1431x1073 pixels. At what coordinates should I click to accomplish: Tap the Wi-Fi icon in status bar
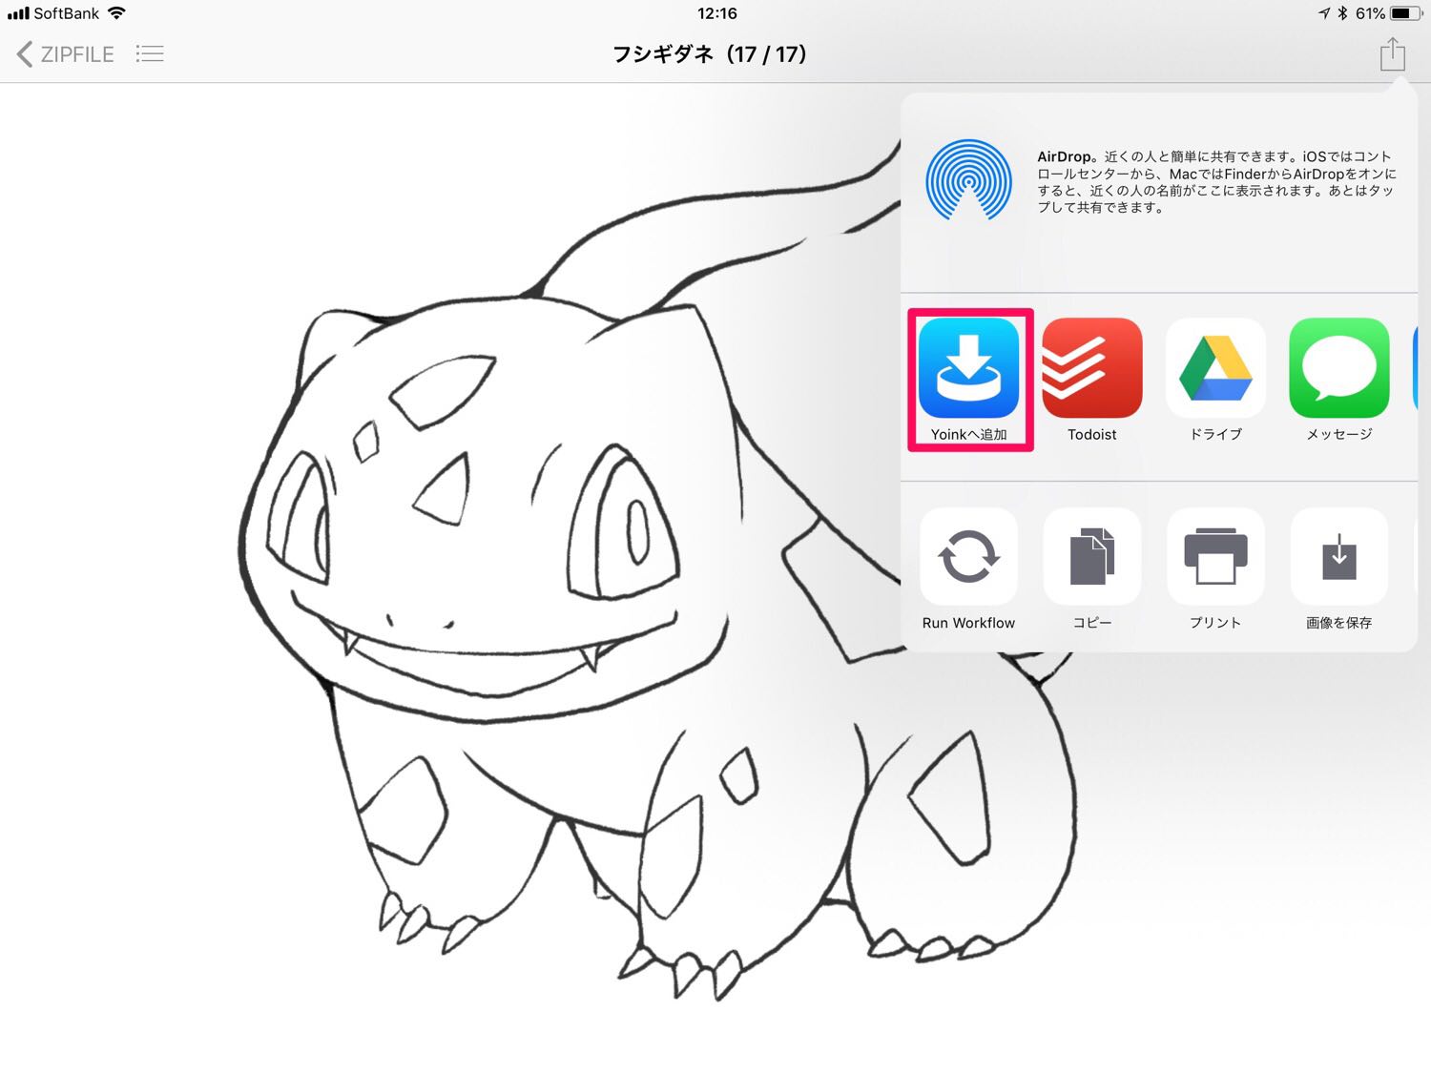pyautogui.click(x=116, y=13)
